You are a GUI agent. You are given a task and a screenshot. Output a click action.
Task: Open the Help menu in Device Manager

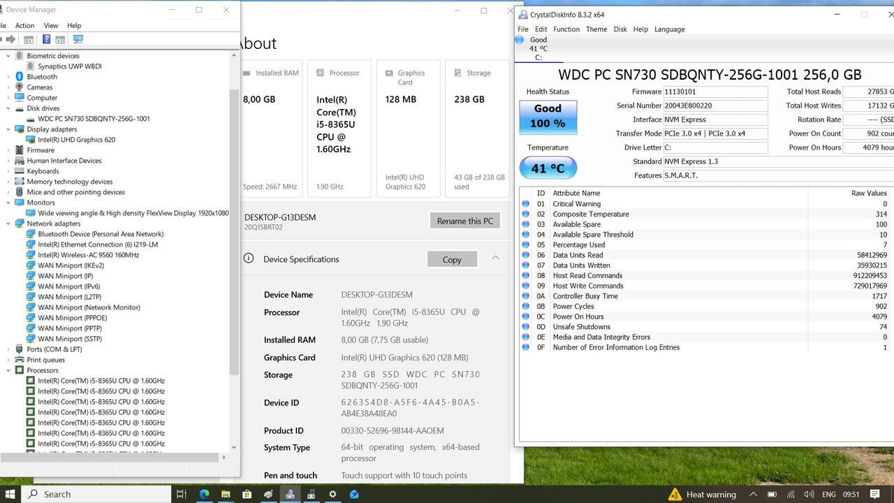click(x=74, y=25)
